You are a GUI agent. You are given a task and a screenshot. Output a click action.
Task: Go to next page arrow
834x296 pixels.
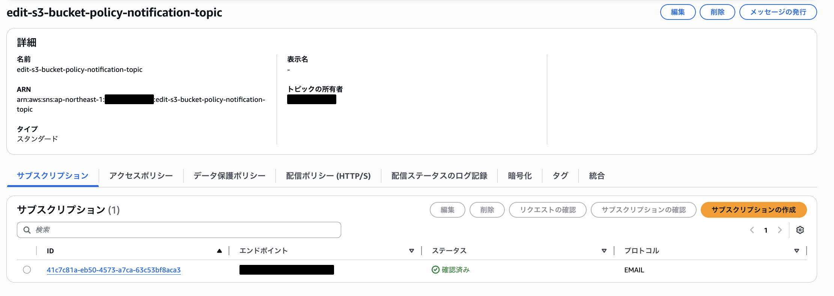point(780,230)
